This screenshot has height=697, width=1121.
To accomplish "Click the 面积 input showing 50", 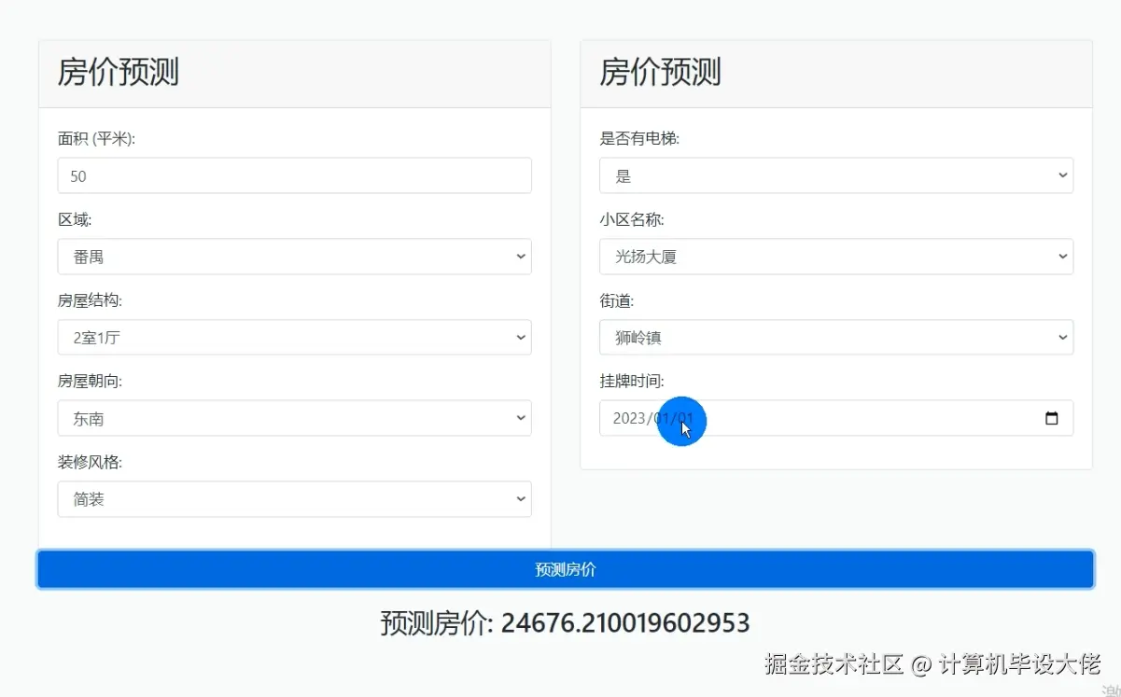I will click(x=294, y=174).
